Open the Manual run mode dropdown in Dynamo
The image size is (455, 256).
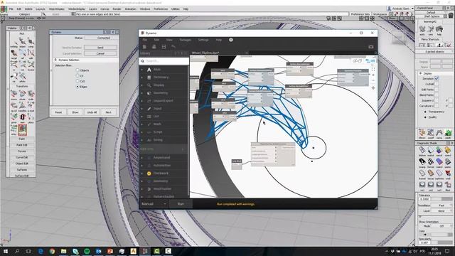click(x=154, y=204)
